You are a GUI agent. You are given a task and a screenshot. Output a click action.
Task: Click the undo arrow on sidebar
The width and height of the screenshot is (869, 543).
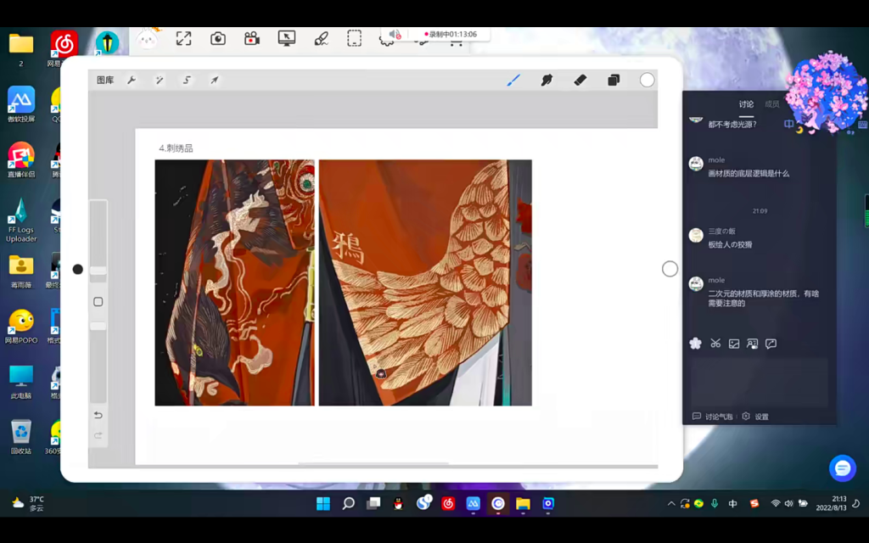click(x=98, y=415)
